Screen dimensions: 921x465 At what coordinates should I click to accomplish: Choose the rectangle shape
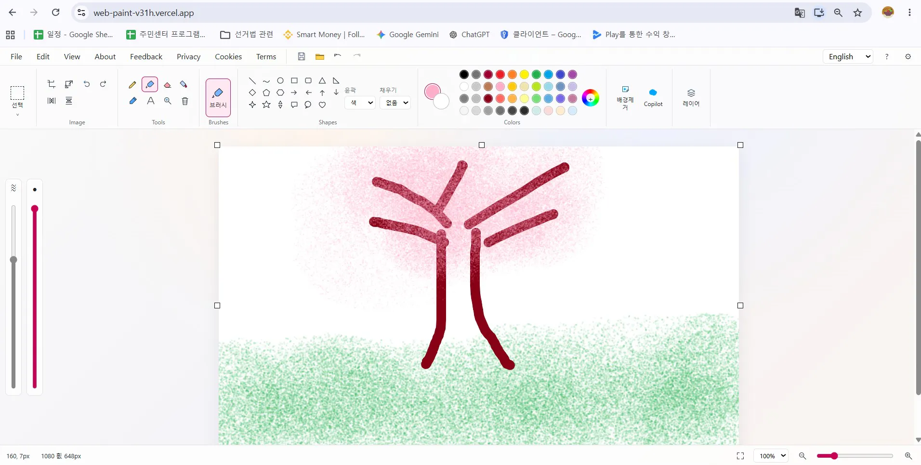(294, 80)
